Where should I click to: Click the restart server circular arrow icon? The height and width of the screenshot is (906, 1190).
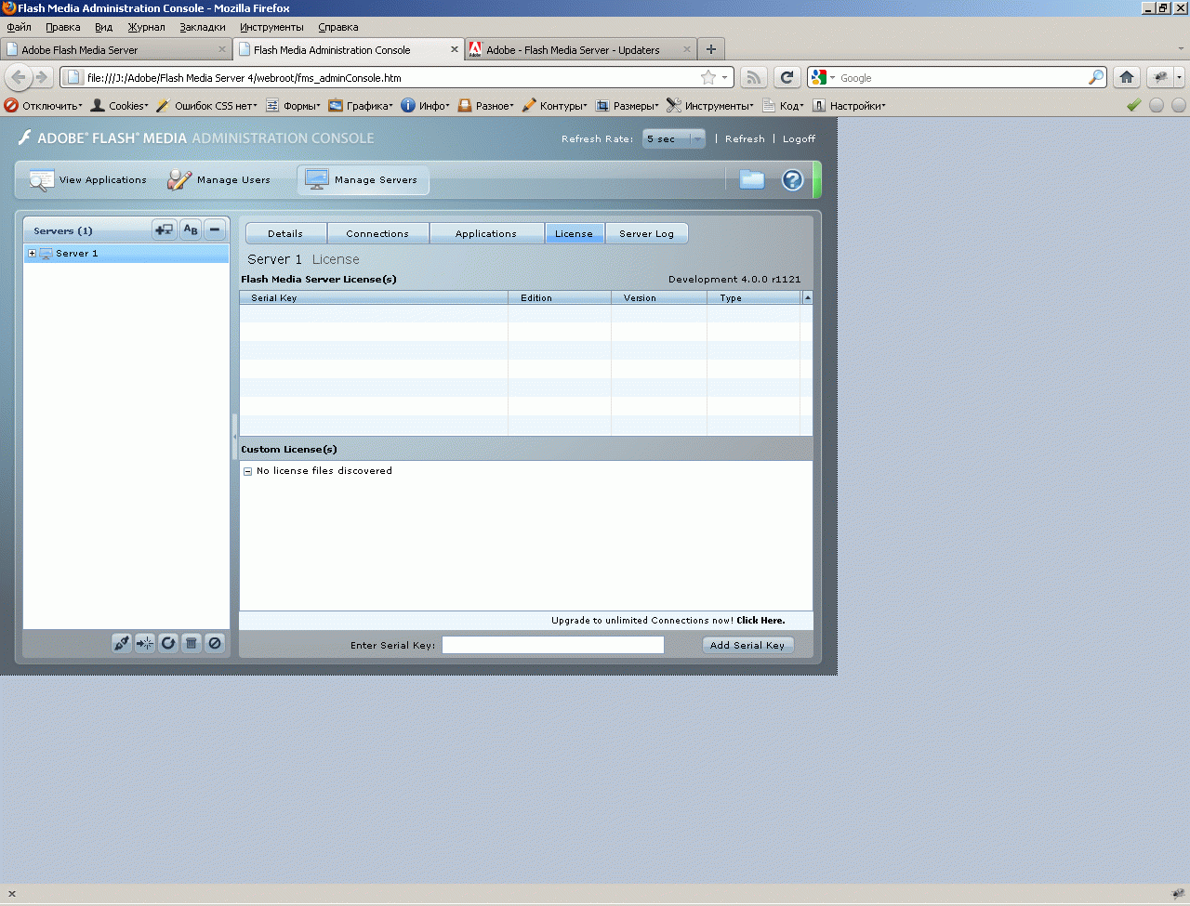point(168,642)
